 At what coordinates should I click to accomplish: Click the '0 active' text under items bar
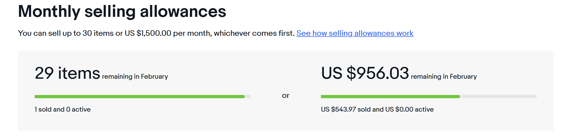pos(78,110)
